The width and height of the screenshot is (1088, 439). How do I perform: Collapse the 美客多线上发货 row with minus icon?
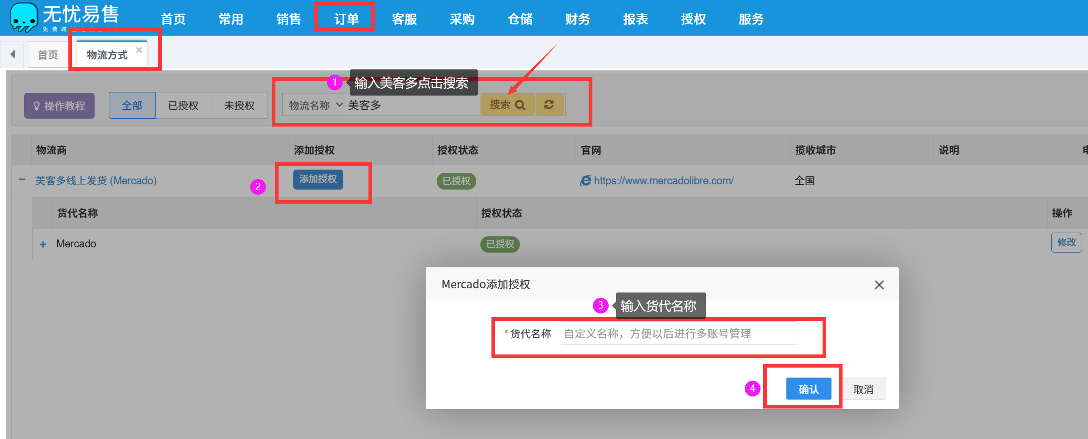pyautogui.click(x=22, y=180)
